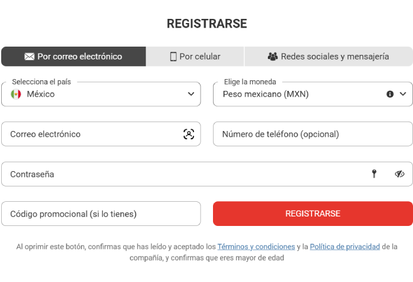Switch to the Por celular tab
Viewport: 413px width, 282px height.
195,57
